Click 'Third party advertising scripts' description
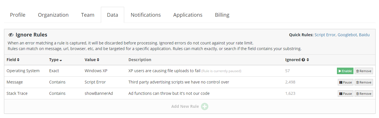The height and width of the screenshot is (118, 379). pyautogui.click(x=179, y=82)
